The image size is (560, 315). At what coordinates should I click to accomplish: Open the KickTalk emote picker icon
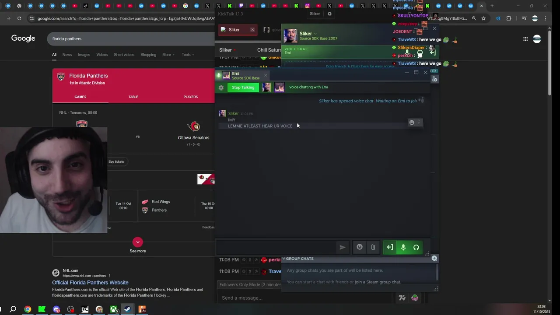pos(415,298)
